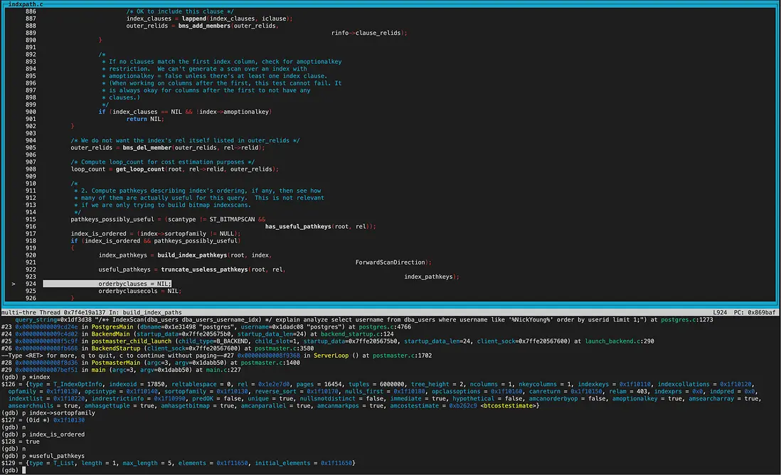Click the bms_del_member function call
The height and width of the screenshot is (475, 781).
point(147,148)
